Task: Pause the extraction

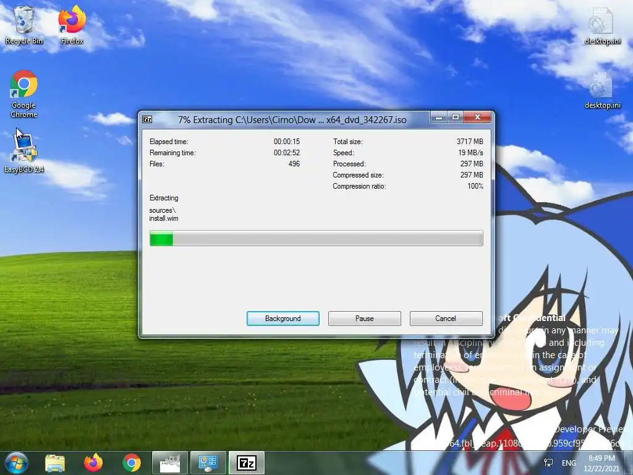Action: click(365, 319)
